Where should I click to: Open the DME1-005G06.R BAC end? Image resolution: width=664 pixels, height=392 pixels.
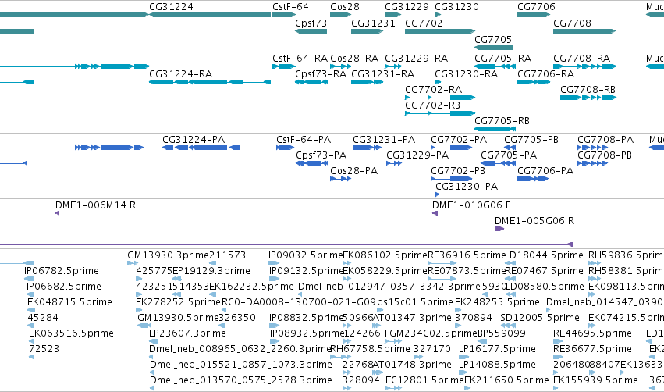click(534, 221)
